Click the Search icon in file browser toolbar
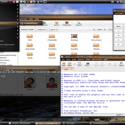This screenshot has height=125, width=125. (x=79, y=23)
